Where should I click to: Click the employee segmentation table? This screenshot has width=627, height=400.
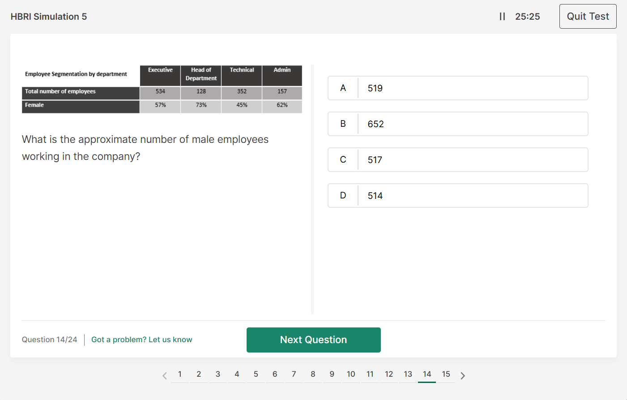coord(162,88)
